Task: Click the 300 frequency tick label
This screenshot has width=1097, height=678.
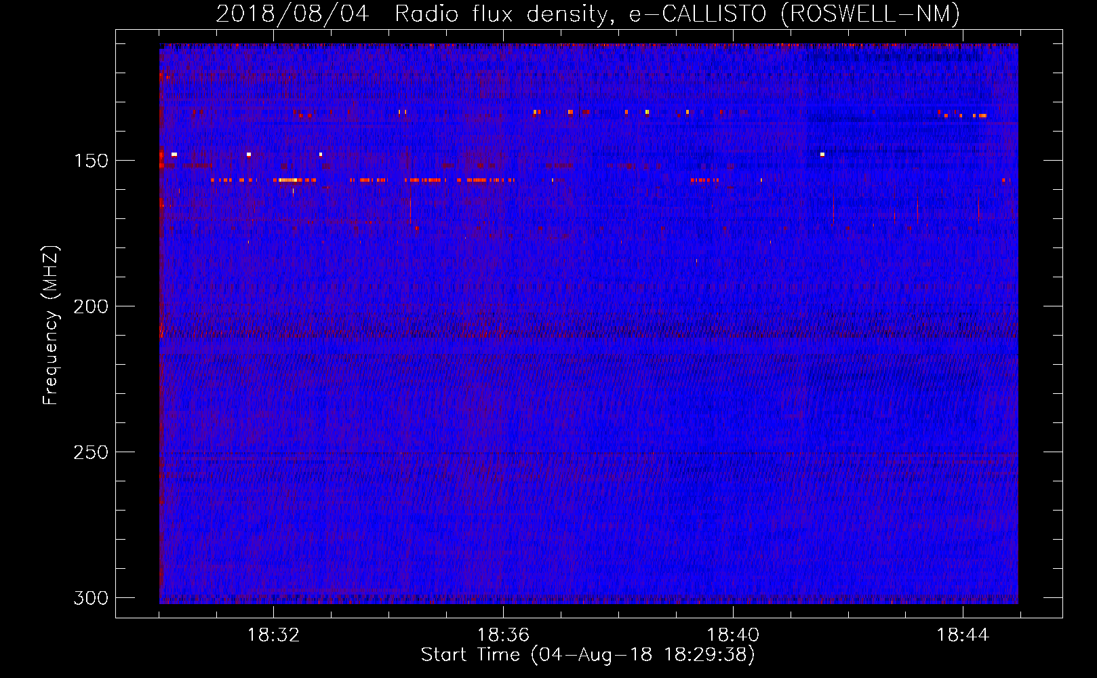Action: click(x=91, y=598)
